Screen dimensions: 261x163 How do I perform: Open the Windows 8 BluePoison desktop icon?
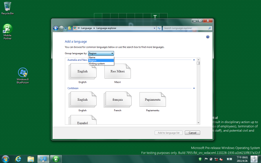click(x=23, y=76)
